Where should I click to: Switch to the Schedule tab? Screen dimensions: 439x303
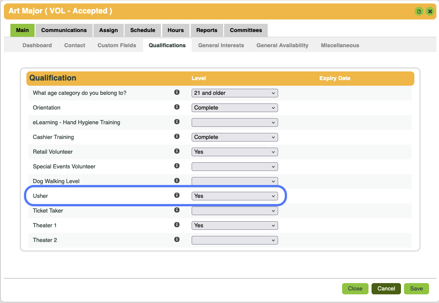coord(143,30)
